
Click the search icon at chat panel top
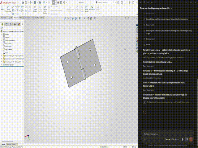(148, 2)
